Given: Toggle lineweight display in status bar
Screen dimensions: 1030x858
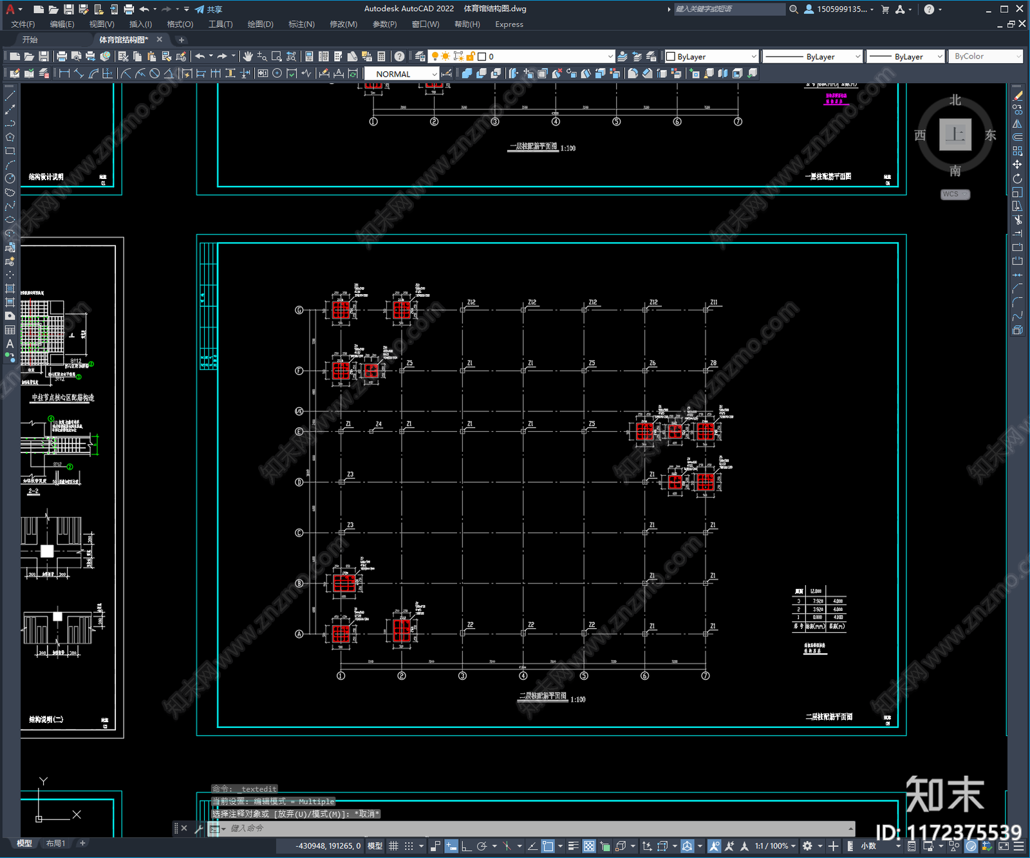Looking at the screenshot, I should pyautogui.click(x=573, y=846).
